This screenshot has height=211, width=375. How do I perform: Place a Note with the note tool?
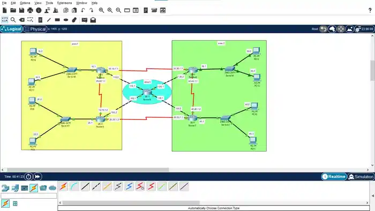40,20
